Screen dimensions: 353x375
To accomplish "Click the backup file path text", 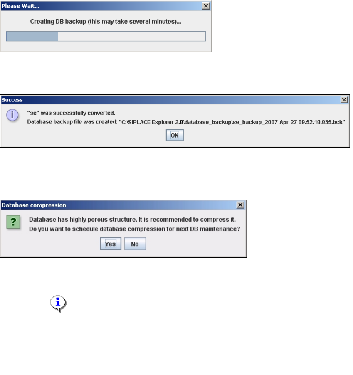I will (x=232, y=122).
